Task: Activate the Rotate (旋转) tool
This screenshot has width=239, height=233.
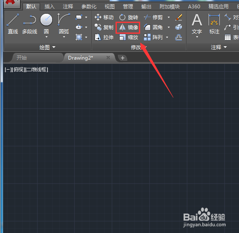Action: [128, 18]
